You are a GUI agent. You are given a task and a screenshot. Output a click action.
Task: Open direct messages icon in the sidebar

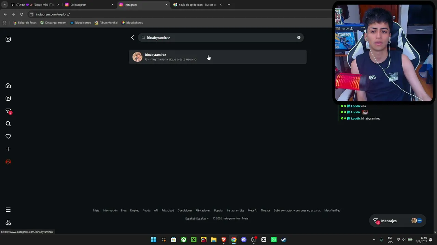click(8, 111)
